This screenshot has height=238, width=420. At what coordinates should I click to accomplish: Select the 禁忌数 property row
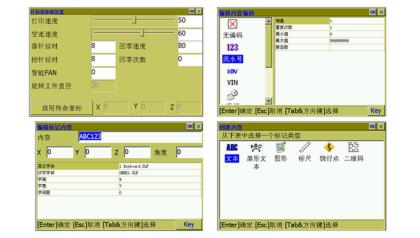330,47
